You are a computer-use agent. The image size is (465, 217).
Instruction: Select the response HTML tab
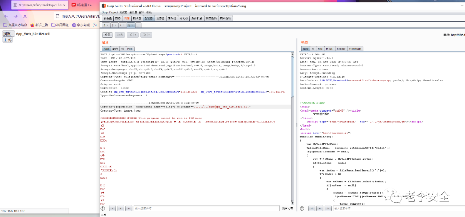coord(329,49)
